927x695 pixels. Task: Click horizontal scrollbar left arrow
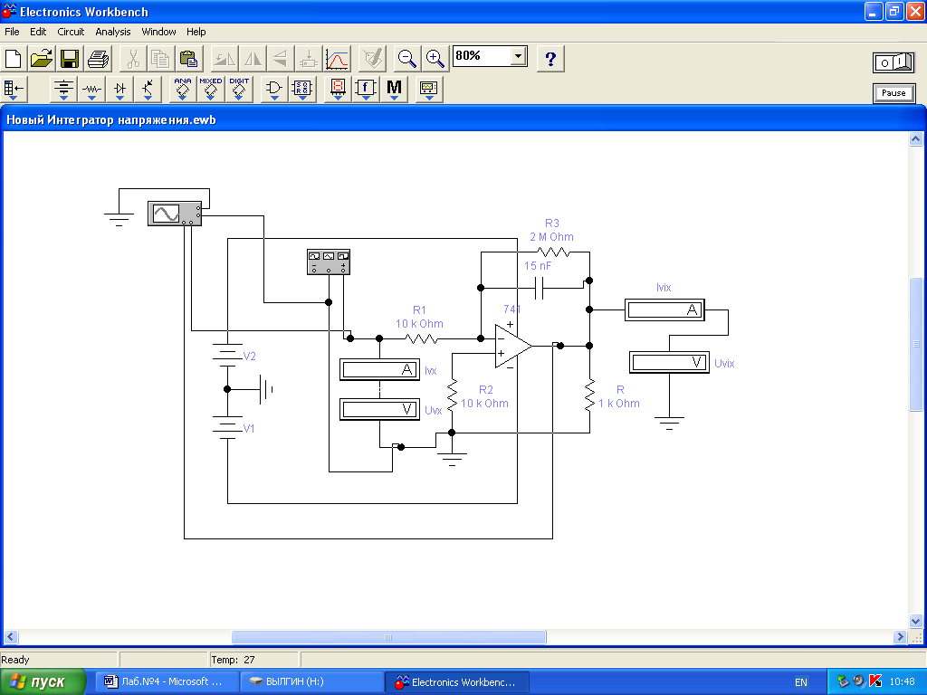pyautogui.click(x=11, y=637)
